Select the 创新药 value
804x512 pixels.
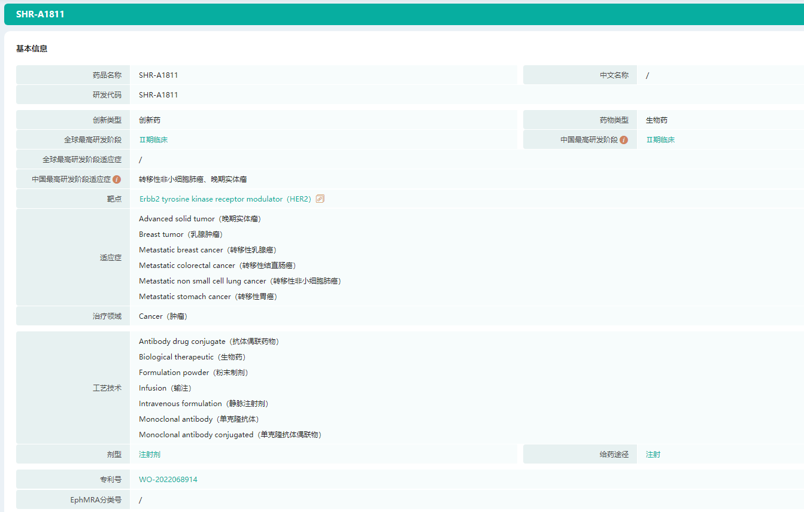click(150, 120)
